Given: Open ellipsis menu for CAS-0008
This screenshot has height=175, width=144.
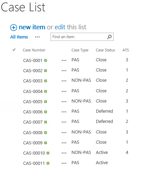Looking at the screenshot, I should [64, 132].
